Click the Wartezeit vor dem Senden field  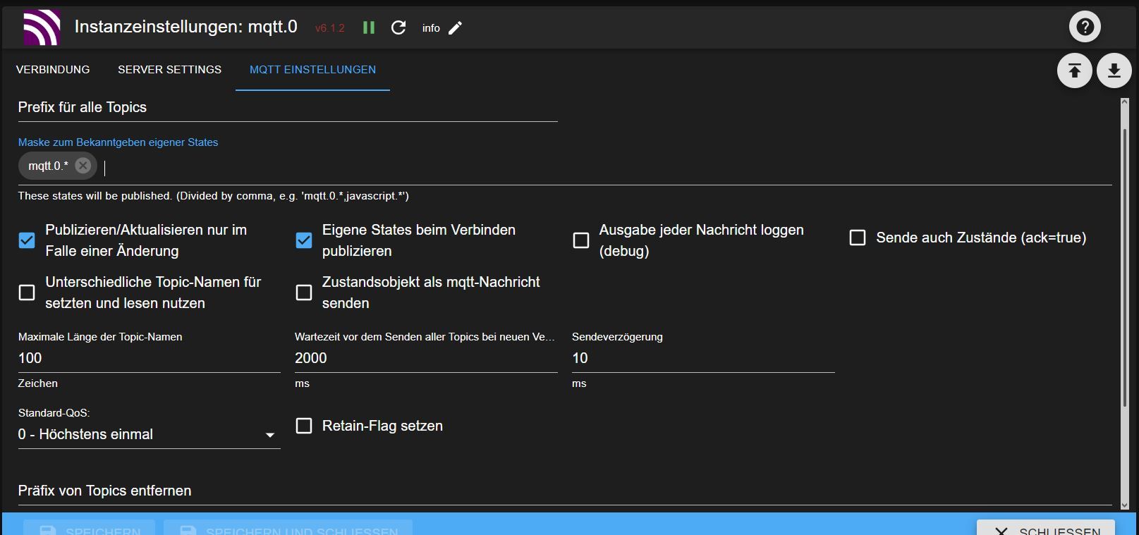click(426, 358)
